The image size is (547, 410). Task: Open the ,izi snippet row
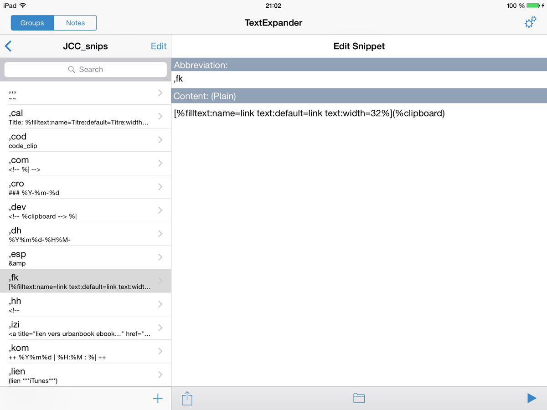pyautogui.click(x=85, y=328)
